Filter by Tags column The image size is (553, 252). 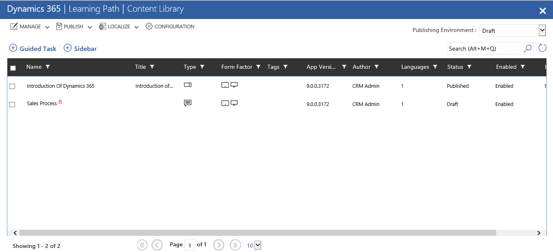(x=285, y=67)
